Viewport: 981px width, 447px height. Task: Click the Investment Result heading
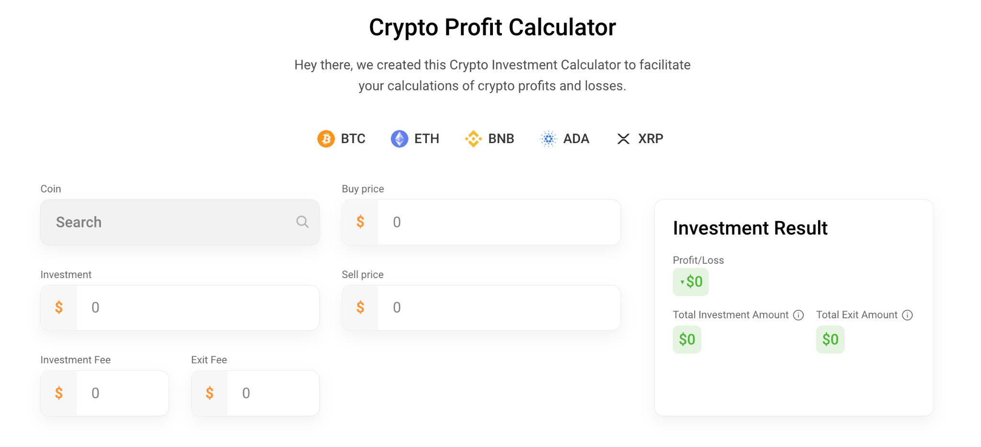pyautogui.click(x=750, y=228)
